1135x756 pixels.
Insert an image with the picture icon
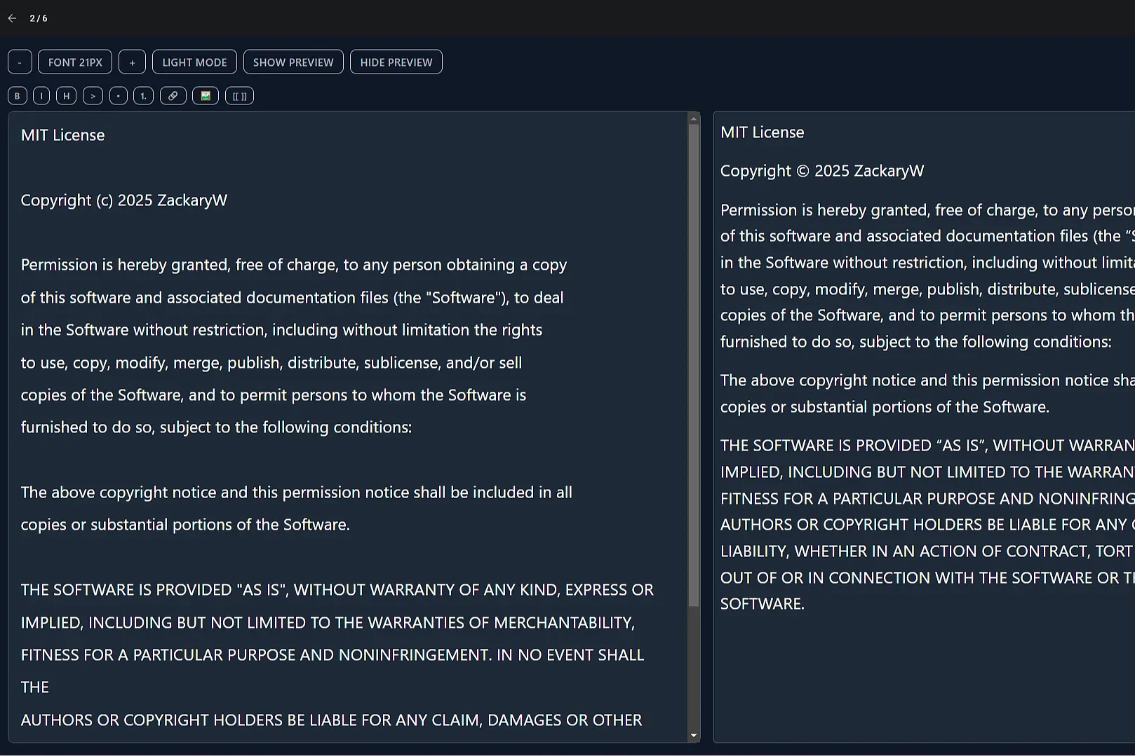205,95
